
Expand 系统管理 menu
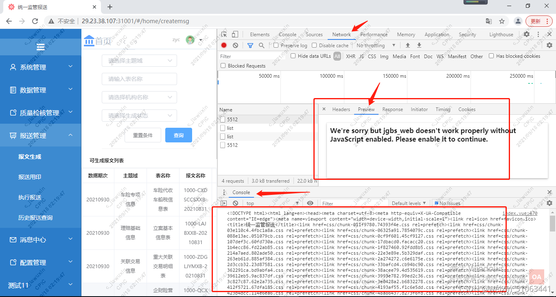tap(41, 67)
